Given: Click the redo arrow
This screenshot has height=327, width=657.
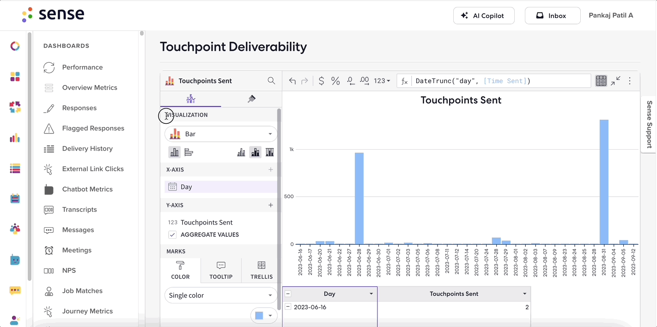Looking at the screenshot, I should point(304,81).
